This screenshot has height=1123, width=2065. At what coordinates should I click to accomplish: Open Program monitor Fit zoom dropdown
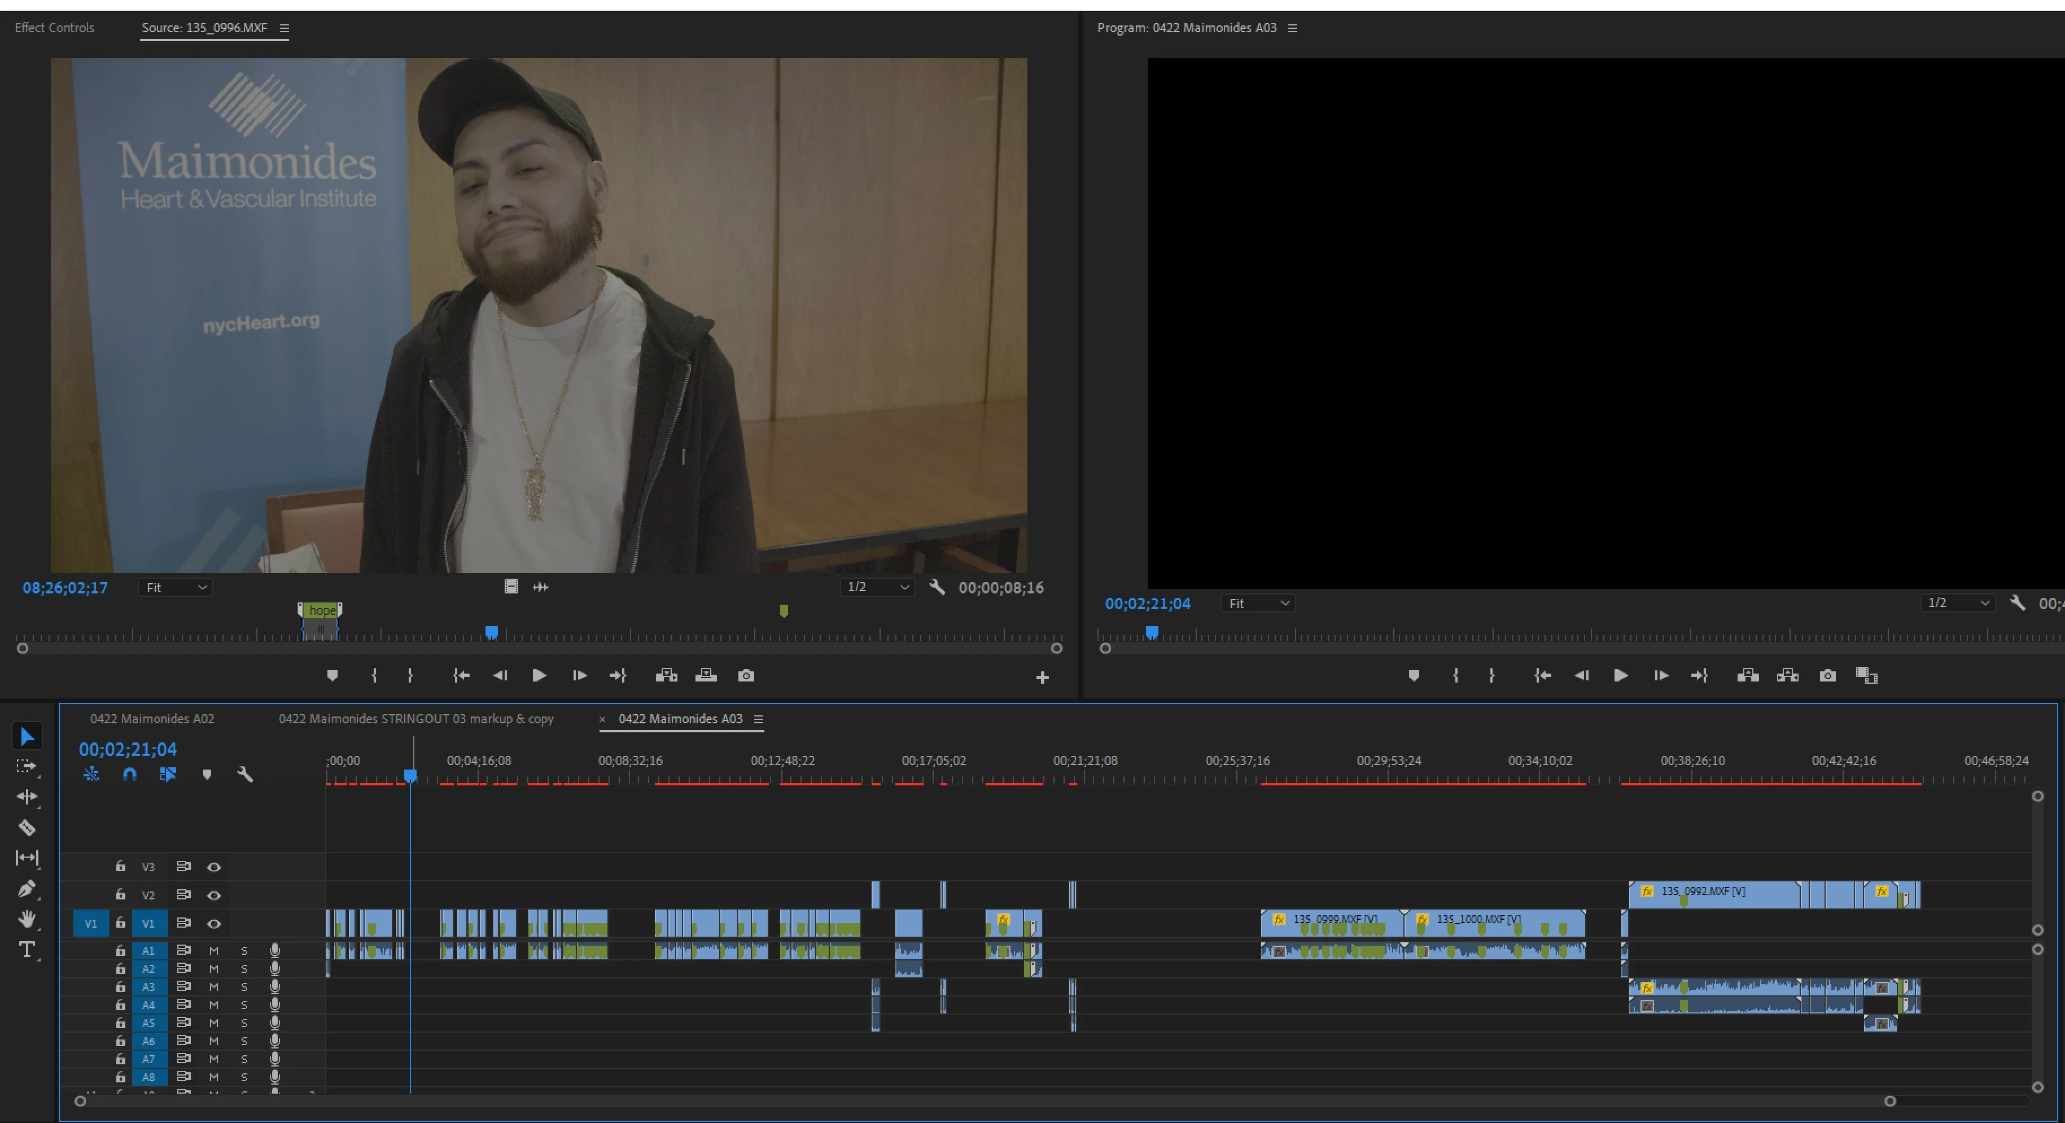(1258, 604)
